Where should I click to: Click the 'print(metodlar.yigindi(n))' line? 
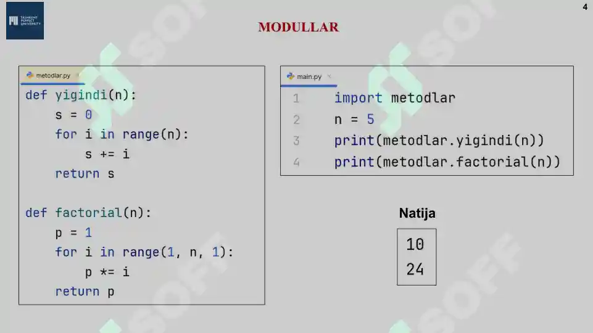[439, 141]
